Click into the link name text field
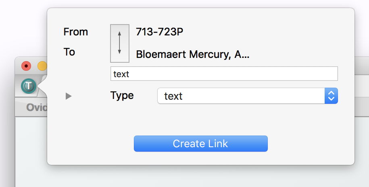 click(224, 74)
